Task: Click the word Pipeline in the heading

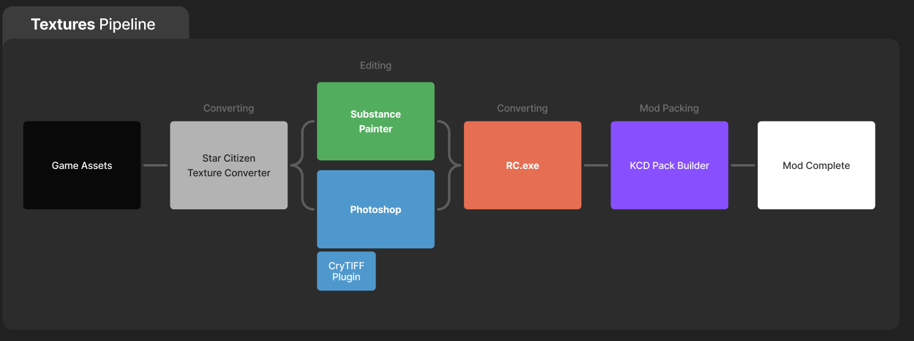Action: pos(126,24)
